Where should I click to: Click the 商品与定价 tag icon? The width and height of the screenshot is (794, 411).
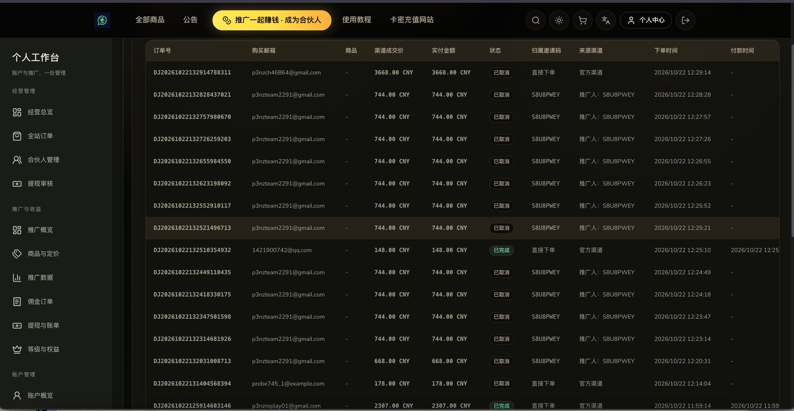(17, 254)
